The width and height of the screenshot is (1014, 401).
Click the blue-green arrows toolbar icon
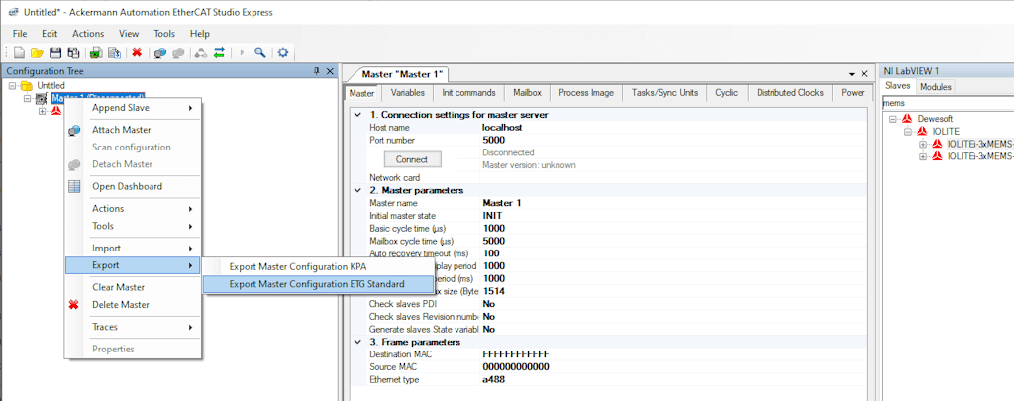pos(219,53)
